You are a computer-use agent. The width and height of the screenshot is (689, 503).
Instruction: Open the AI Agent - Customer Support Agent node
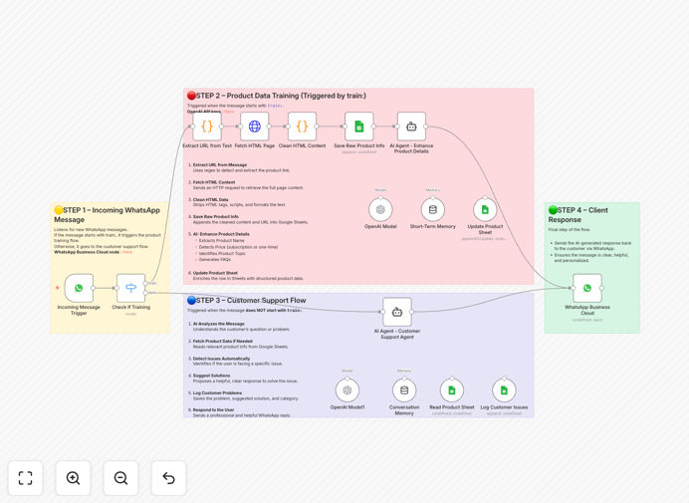(397, 312)
